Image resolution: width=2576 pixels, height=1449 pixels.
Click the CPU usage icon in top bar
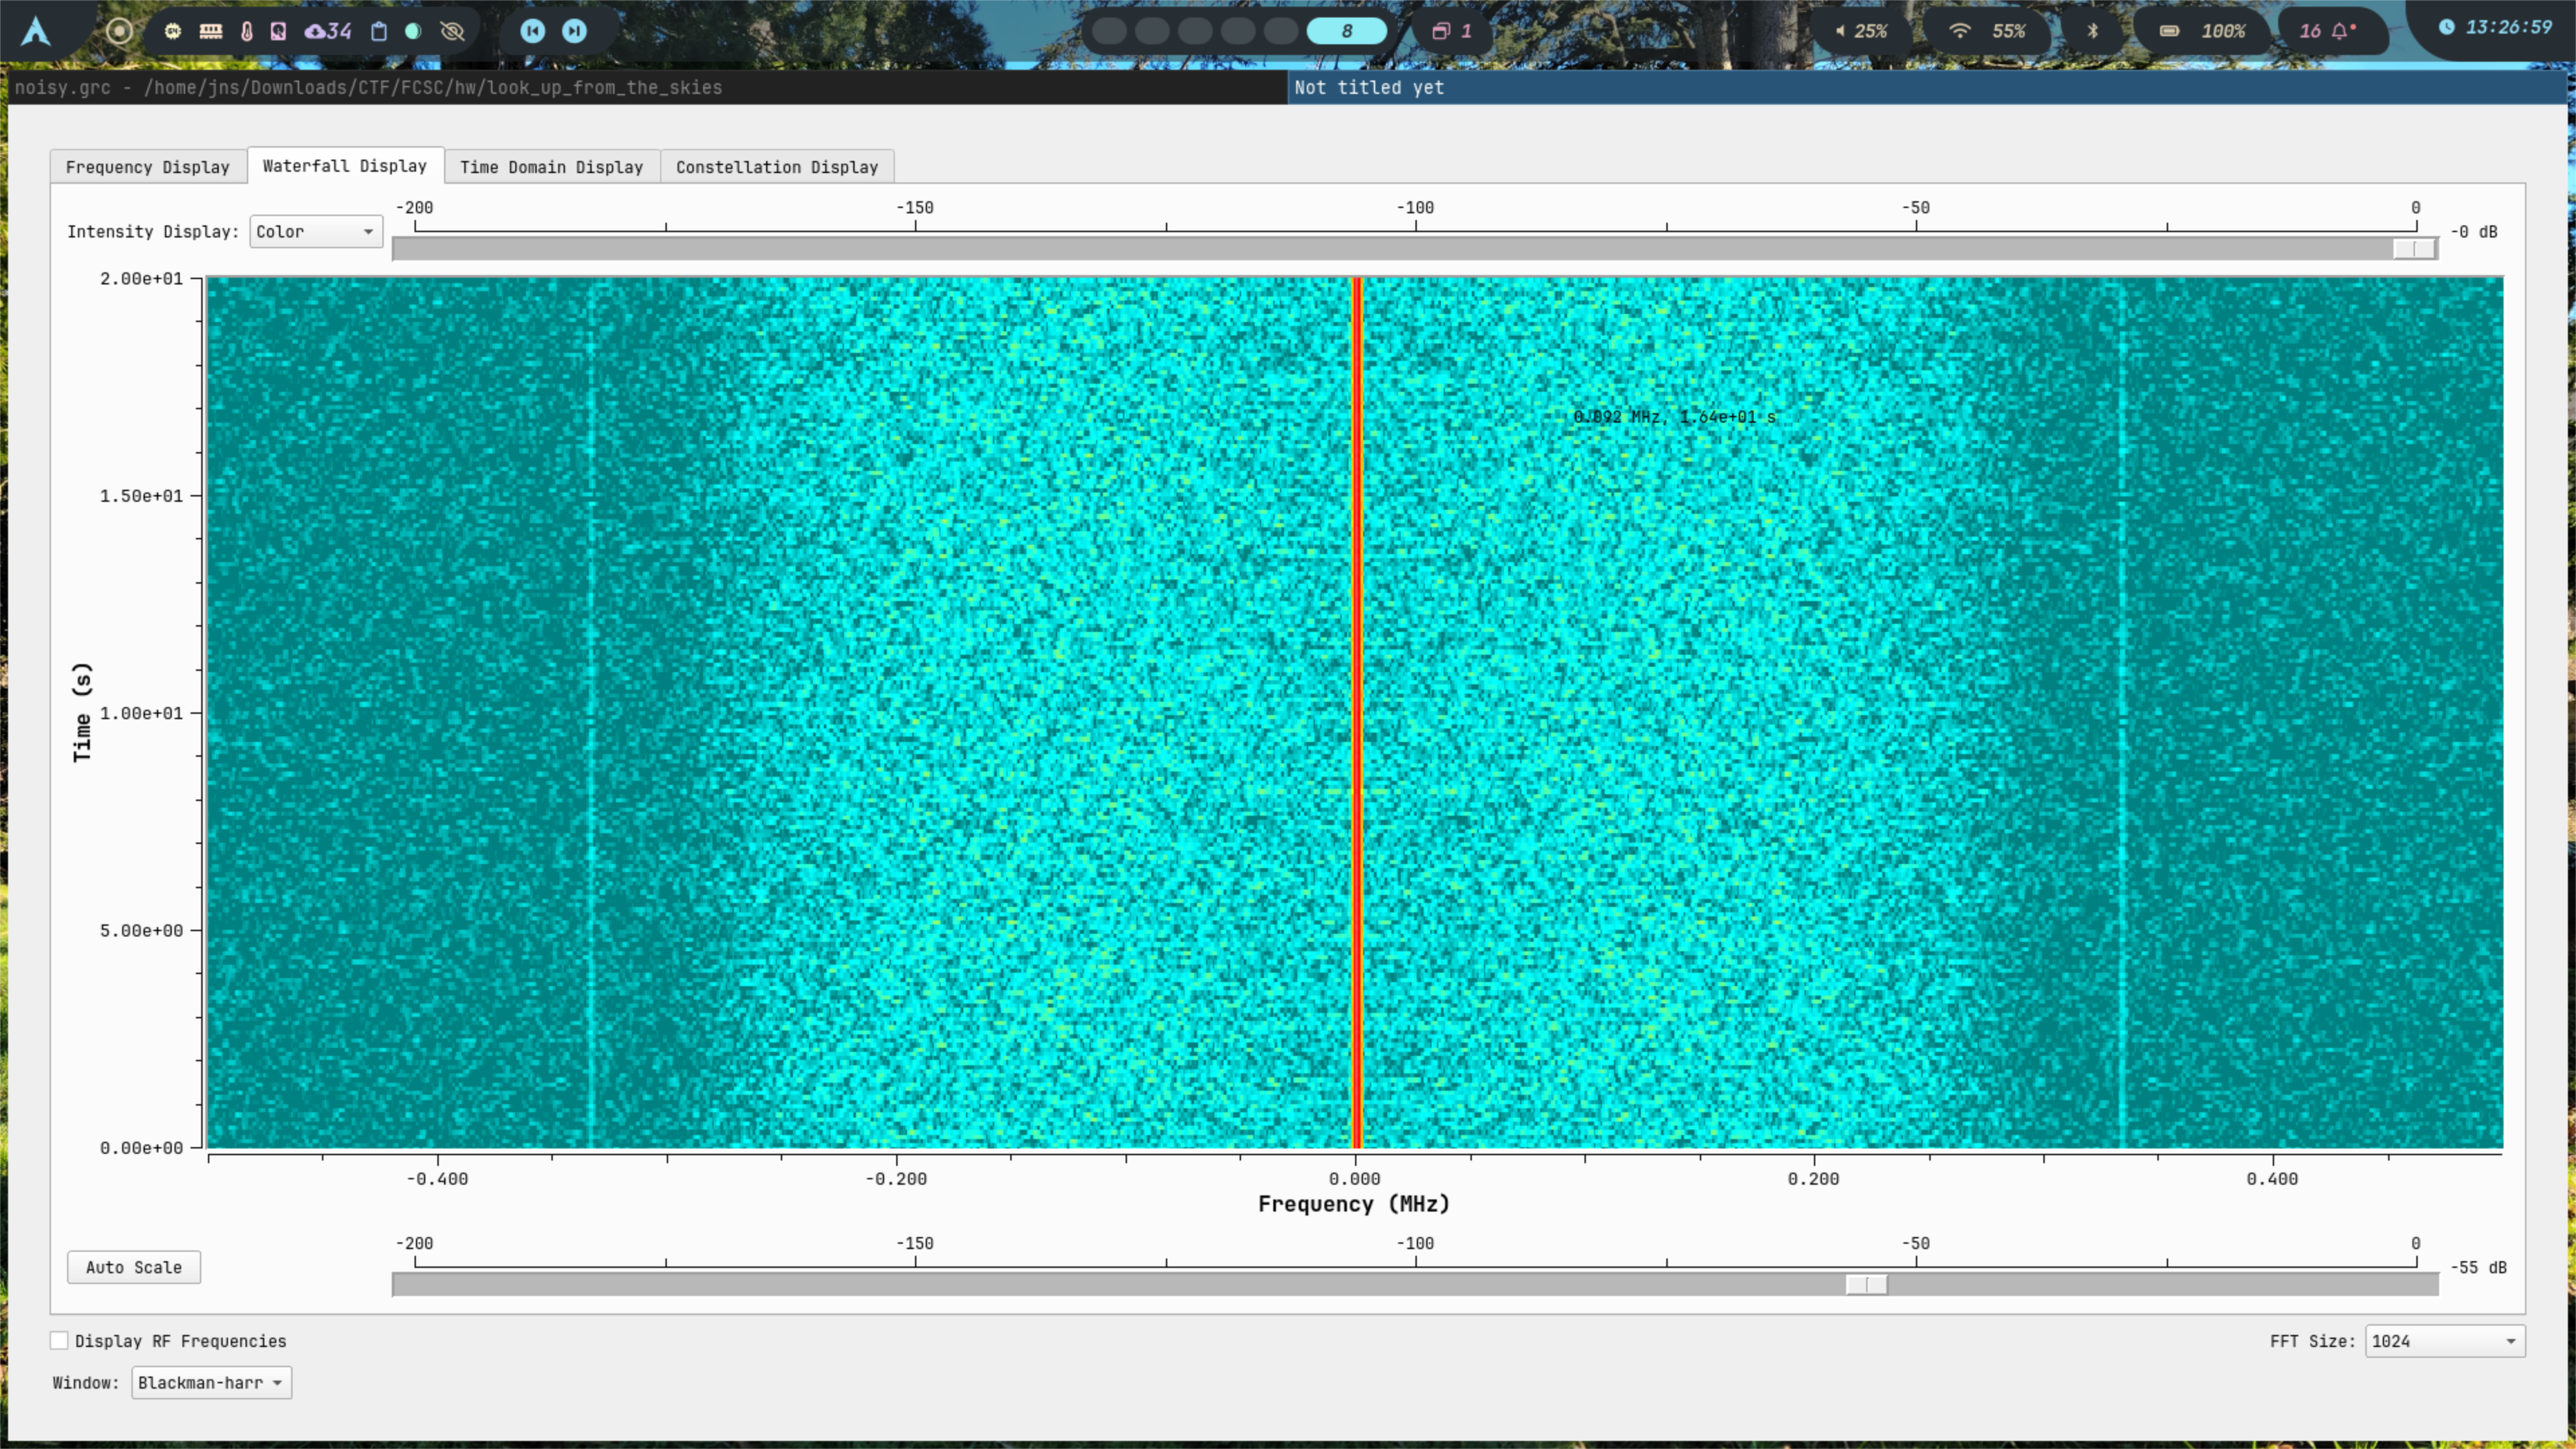173,31
